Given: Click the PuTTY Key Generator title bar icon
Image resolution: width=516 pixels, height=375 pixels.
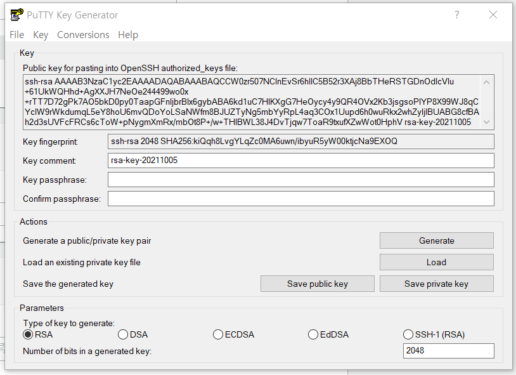Looking at the screenshot, I should (x=16, y=15).
